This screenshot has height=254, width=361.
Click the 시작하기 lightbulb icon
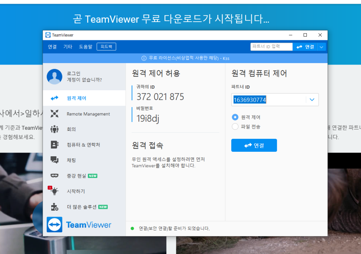click(x=55, y=191)
